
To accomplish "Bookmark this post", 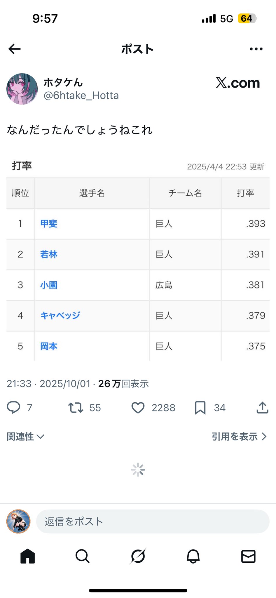I will tap(200, 408).
